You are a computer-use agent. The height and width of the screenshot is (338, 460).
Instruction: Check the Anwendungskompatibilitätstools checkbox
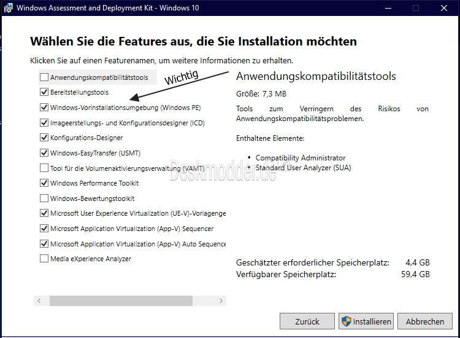tap(44, 77)
